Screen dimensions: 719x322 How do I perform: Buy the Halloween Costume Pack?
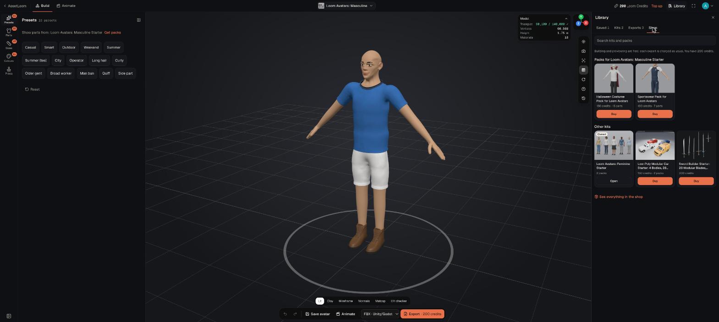click(614, 114)
